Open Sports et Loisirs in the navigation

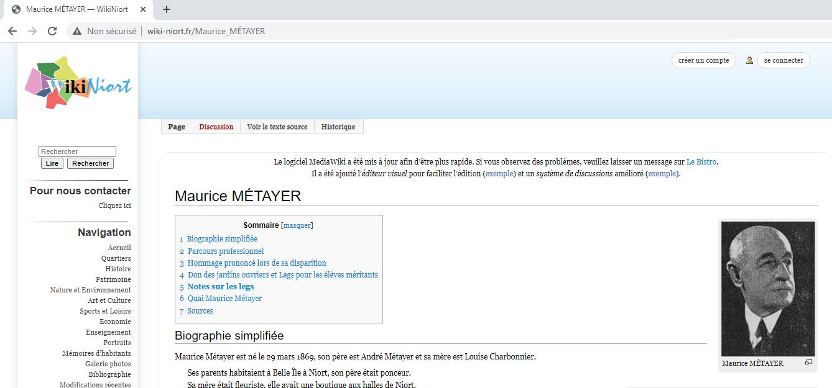tap(105, 311)
